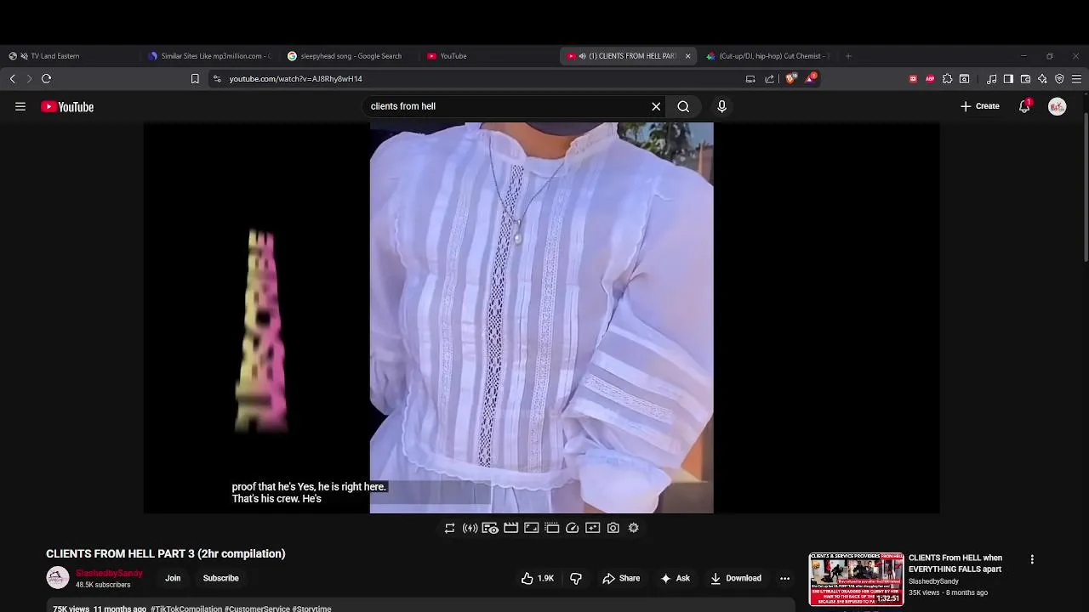
Task: Click the address bar URL
Action: 295,79
